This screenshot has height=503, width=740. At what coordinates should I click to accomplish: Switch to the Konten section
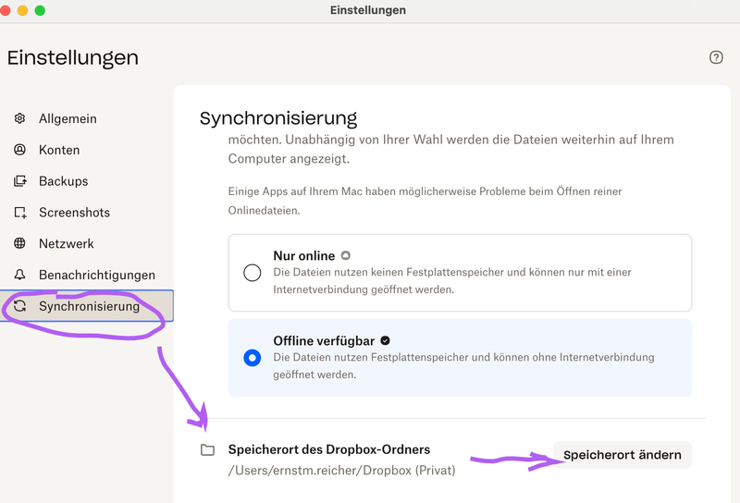tap(59, 150)
